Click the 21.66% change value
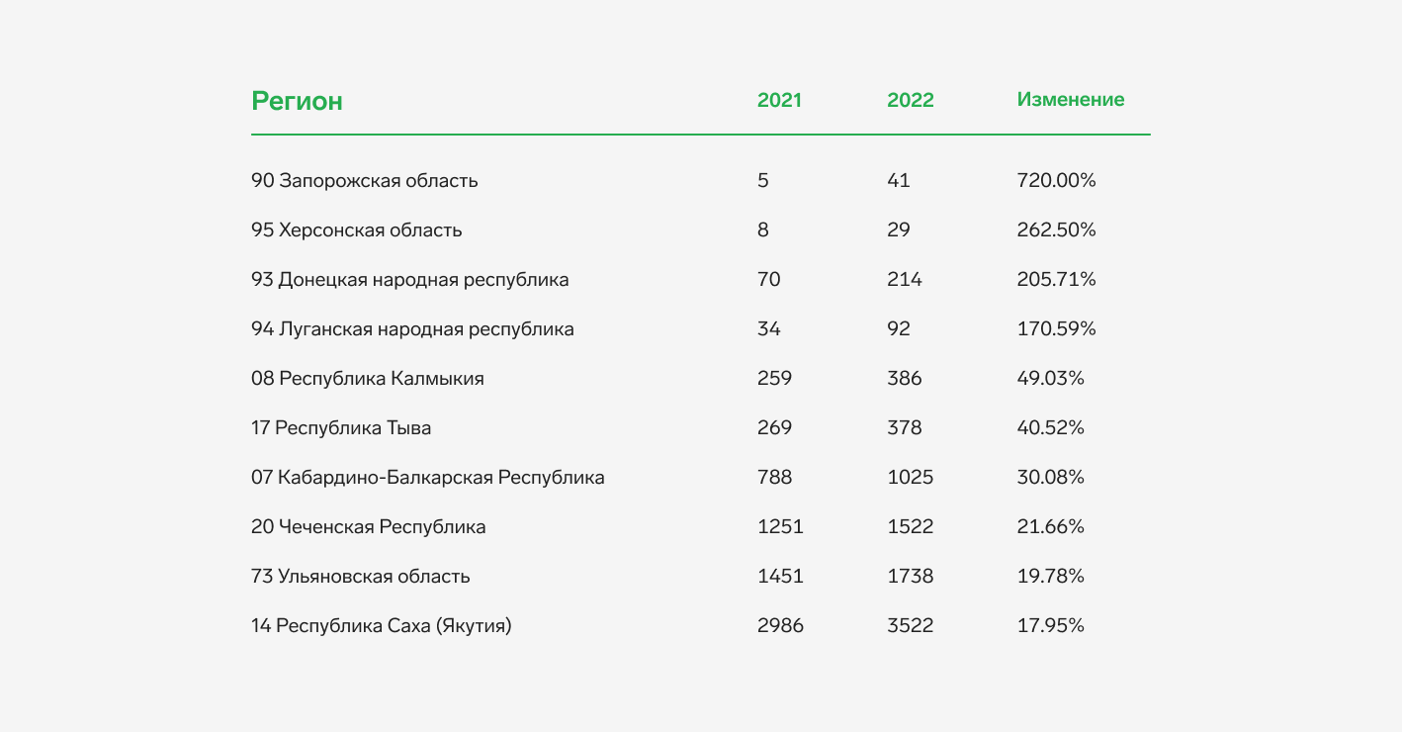 (1051, 527)
